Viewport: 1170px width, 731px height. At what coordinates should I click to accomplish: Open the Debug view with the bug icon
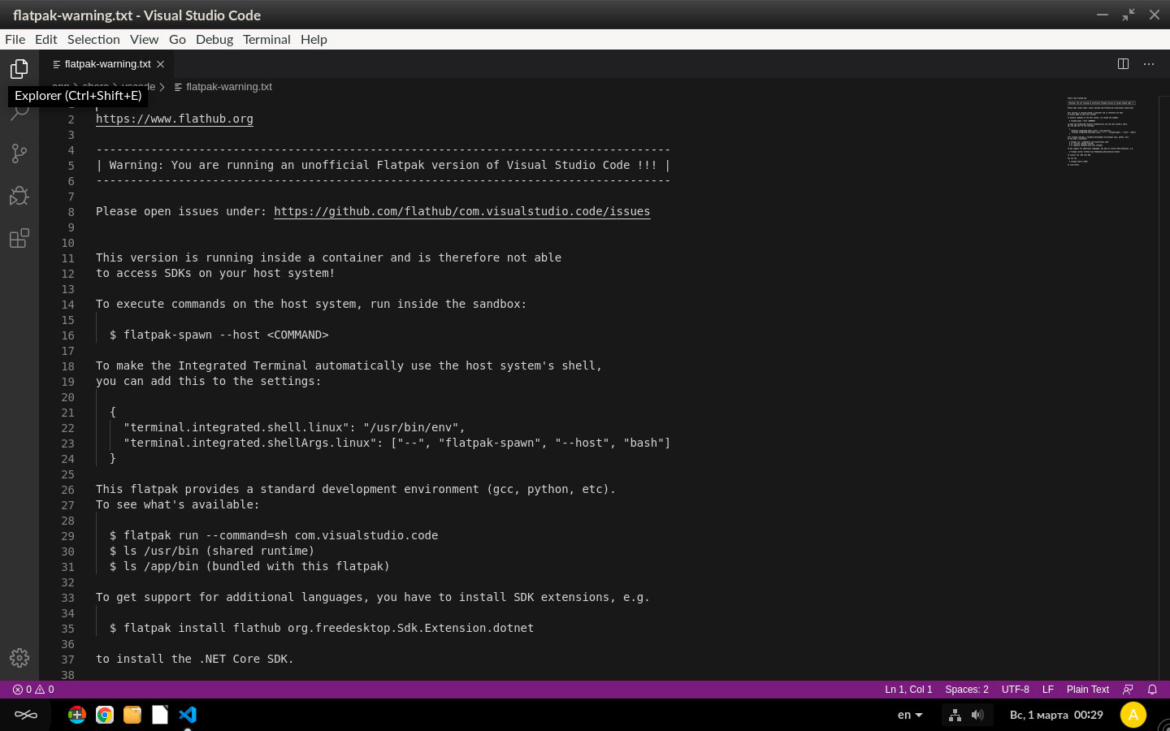pos(19,196)
